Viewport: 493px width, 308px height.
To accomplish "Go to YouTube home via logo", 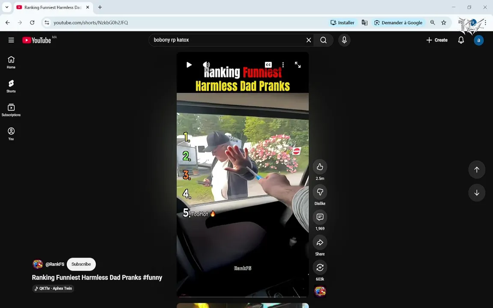I will point(36,40).
